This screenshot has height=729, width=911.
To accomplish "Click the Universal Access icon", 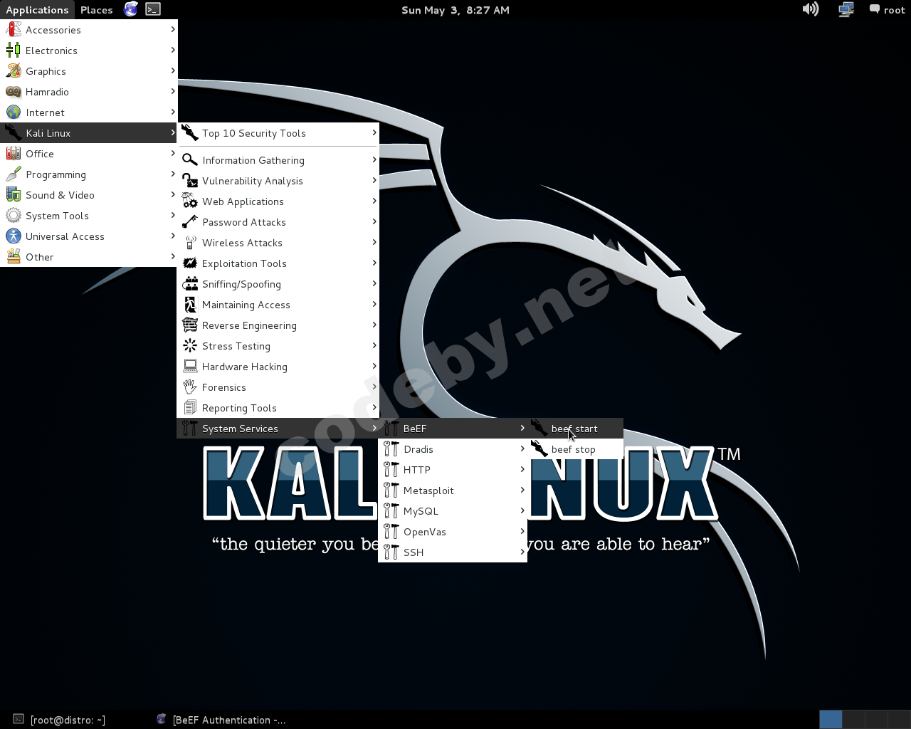I will point(14,236).
